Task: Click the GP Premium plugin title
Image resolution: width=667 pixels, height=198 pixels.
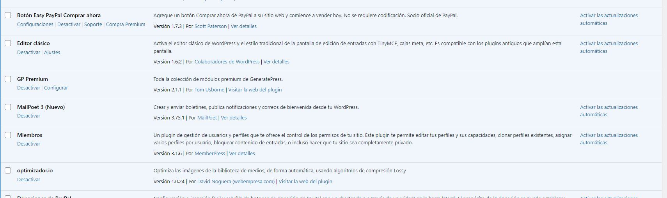Action: pyautogui.click(x=32, y=79)
